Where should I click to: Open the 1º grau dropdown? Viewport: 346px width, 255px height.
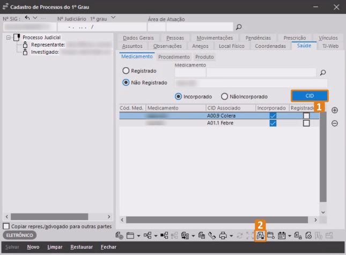113,18
